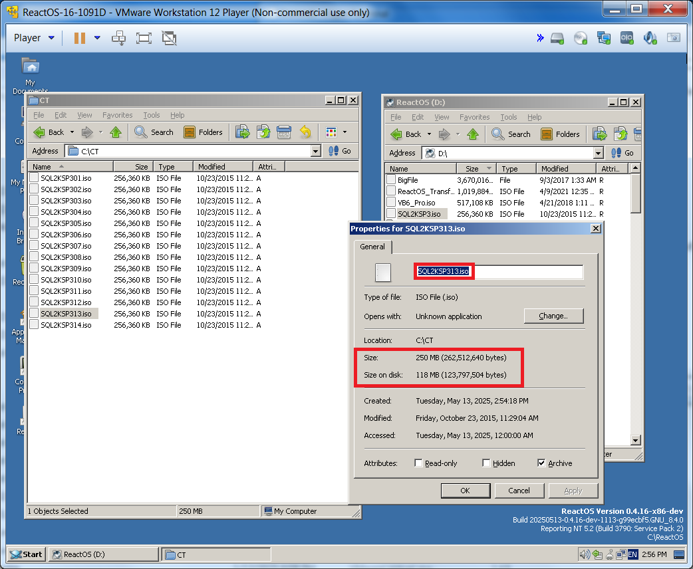Click Cancel in the Properties dialog

click(x=519, y=491)
